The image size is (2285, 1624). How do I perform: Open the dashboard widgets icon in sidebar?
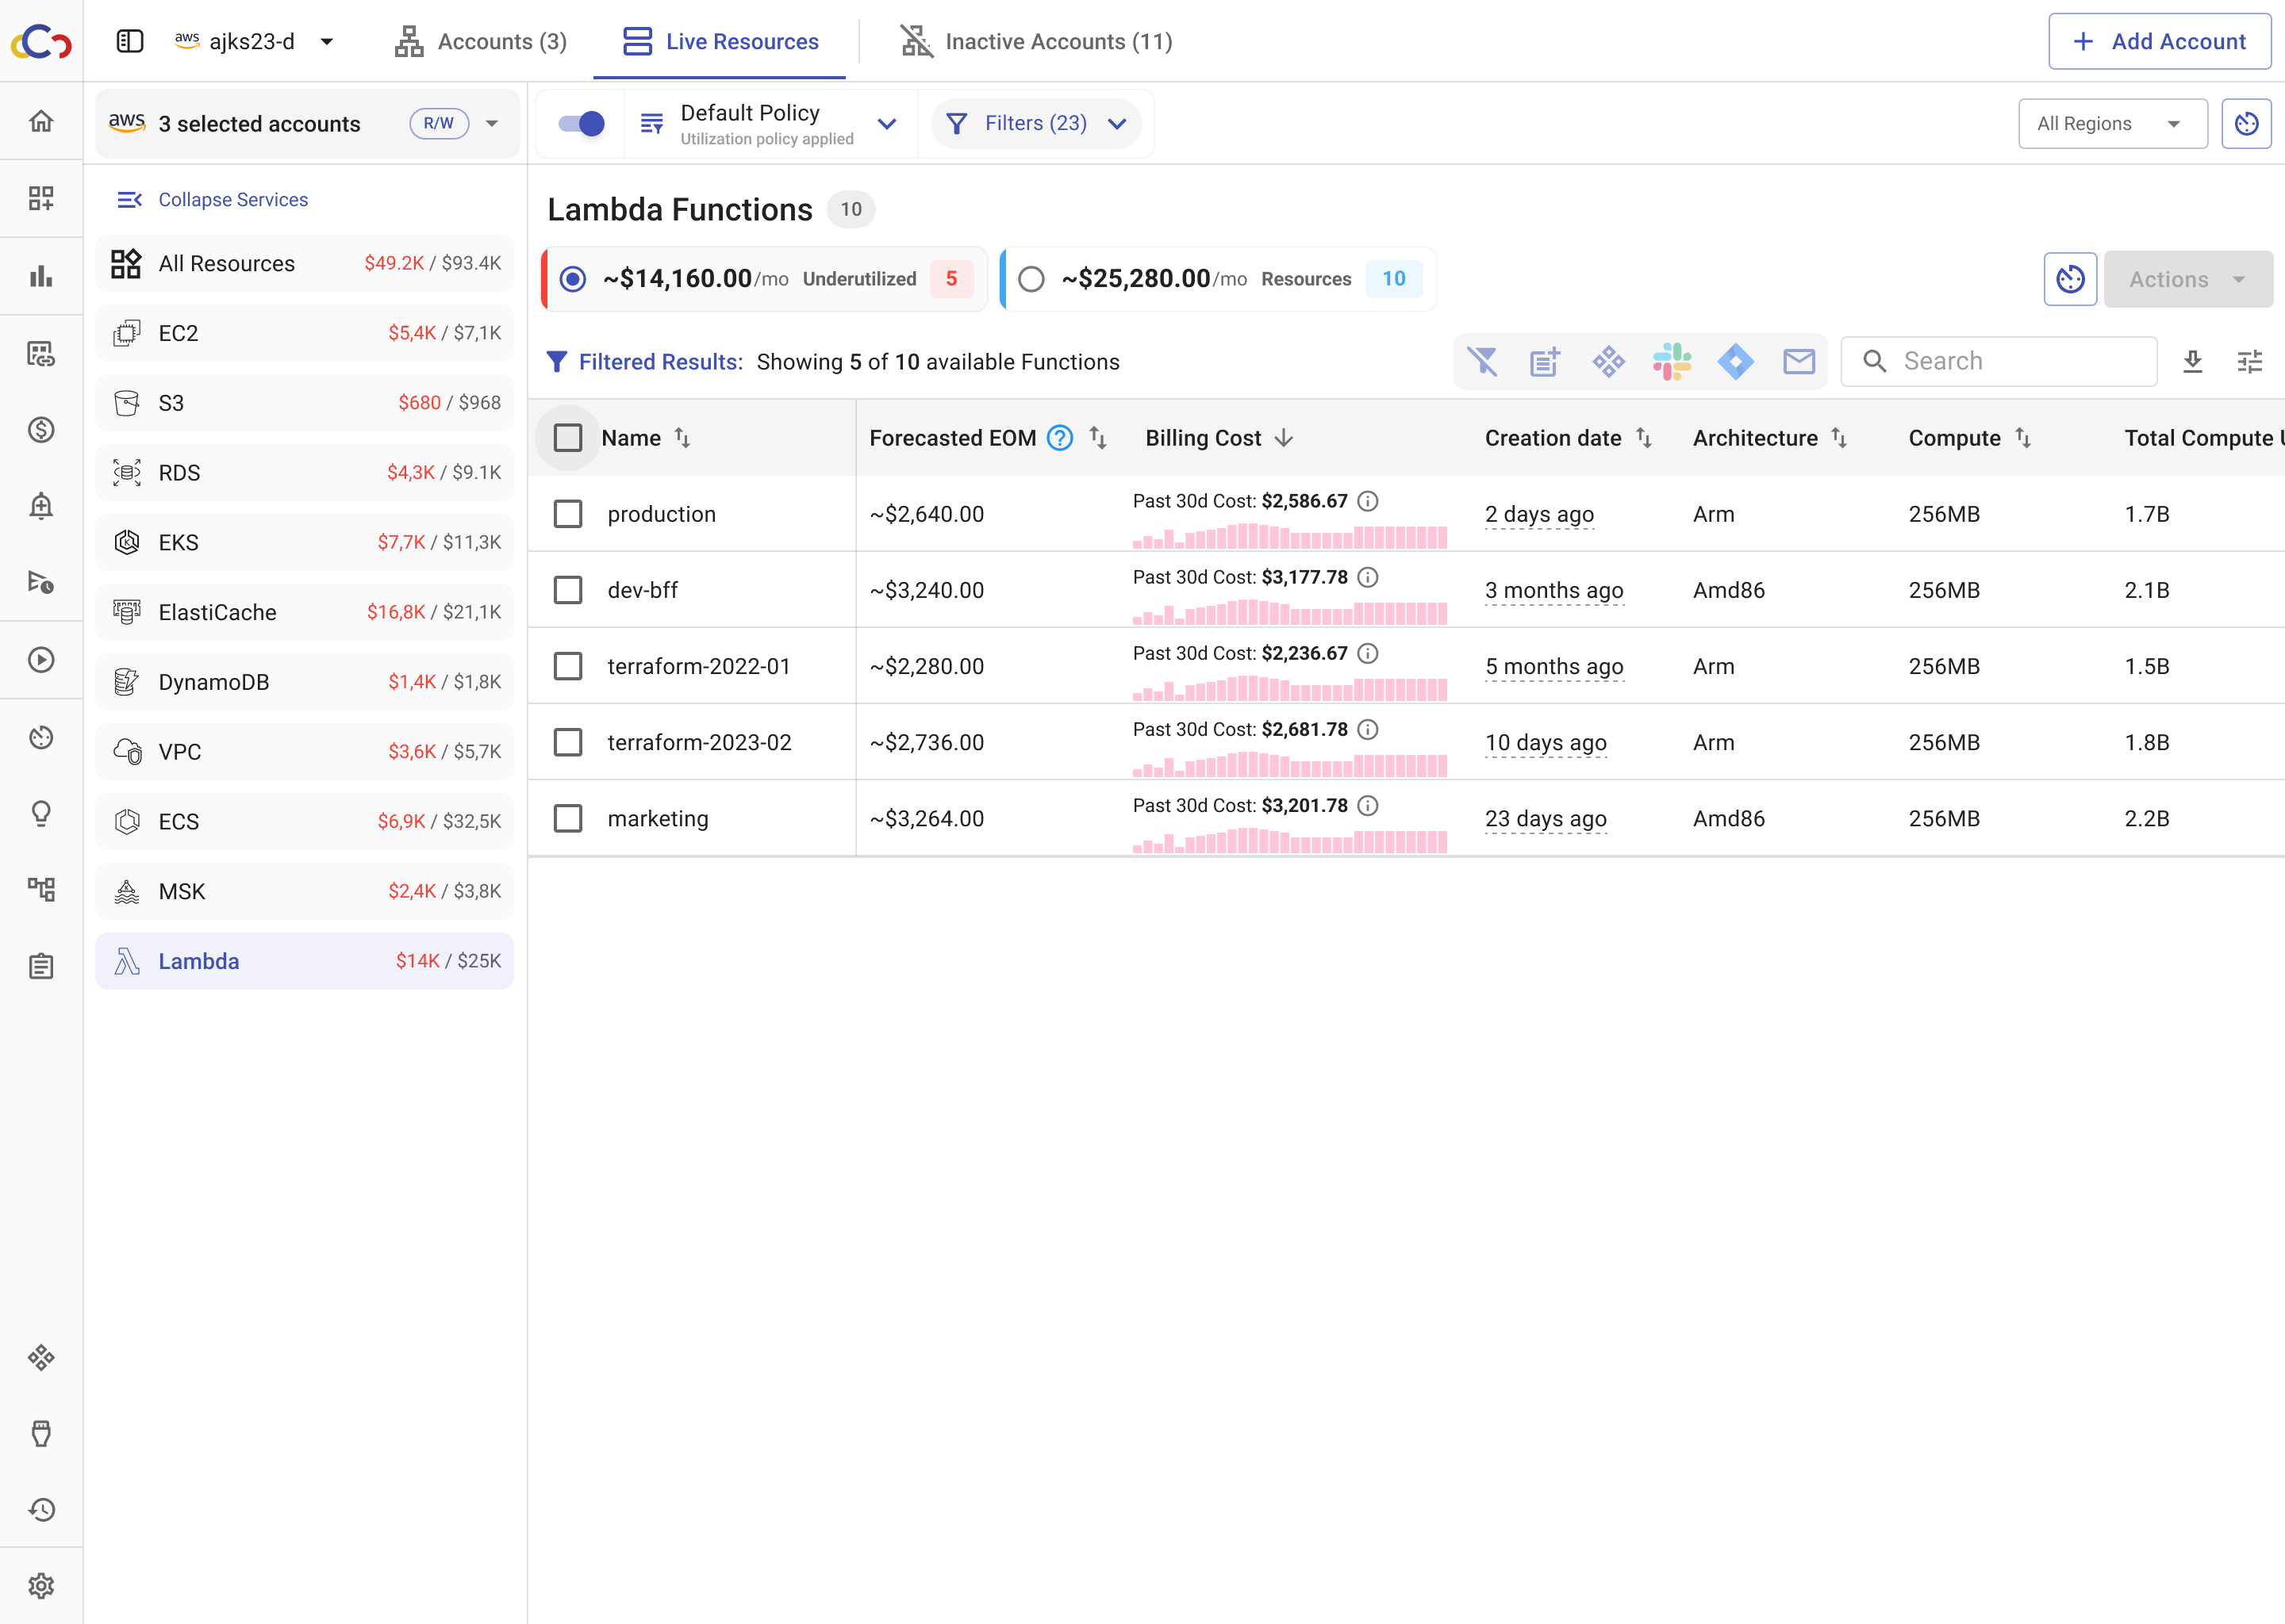41,198
